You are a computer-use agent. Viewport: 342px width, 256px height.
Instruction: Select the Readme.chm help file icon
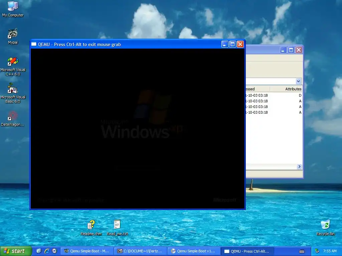point(91,228)
